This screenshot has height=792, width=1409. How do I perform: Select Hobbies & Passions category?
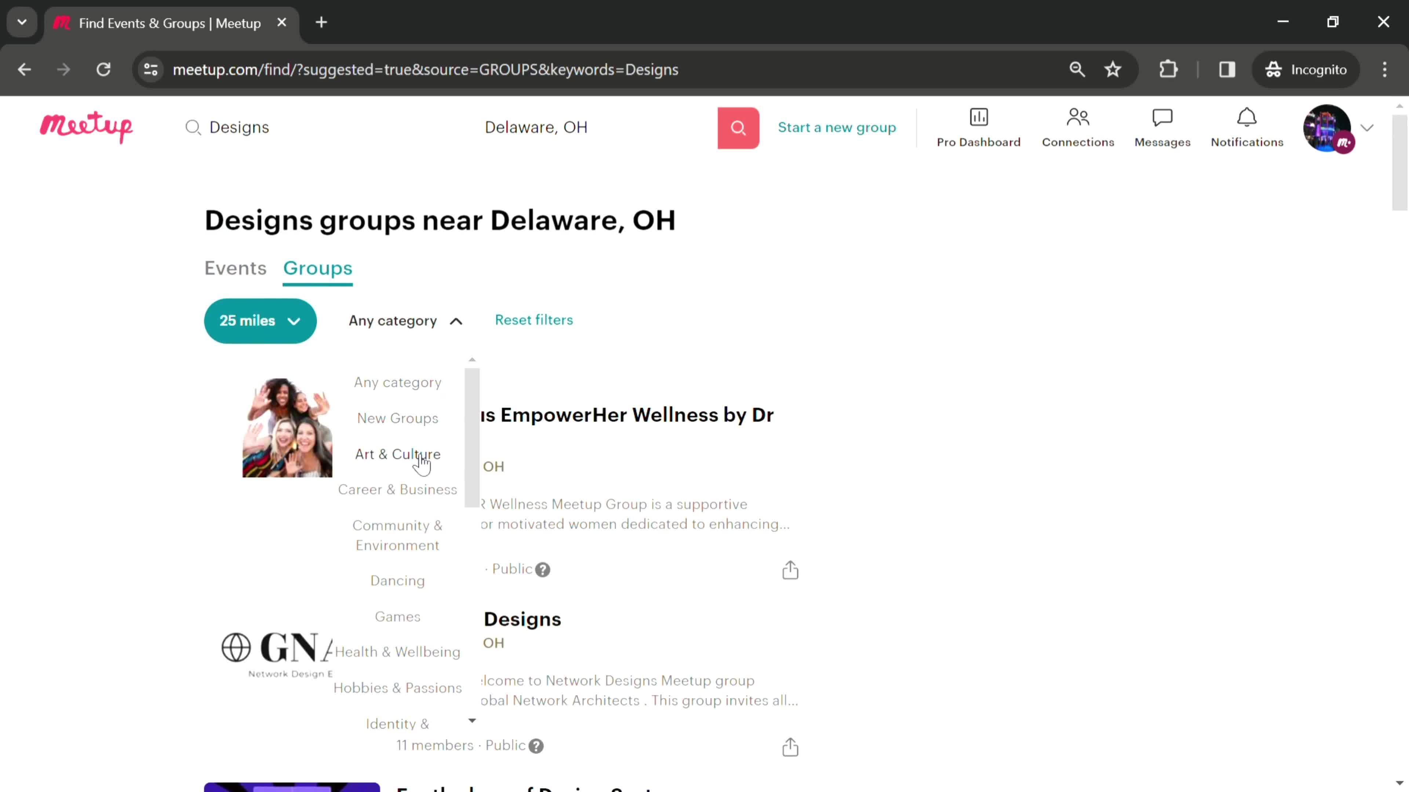398,687
